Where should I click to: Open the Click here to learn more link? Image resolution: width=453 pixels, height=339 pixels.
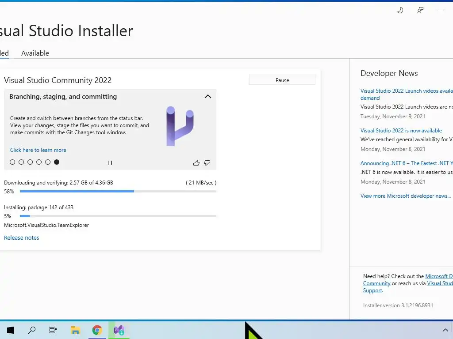38,150
